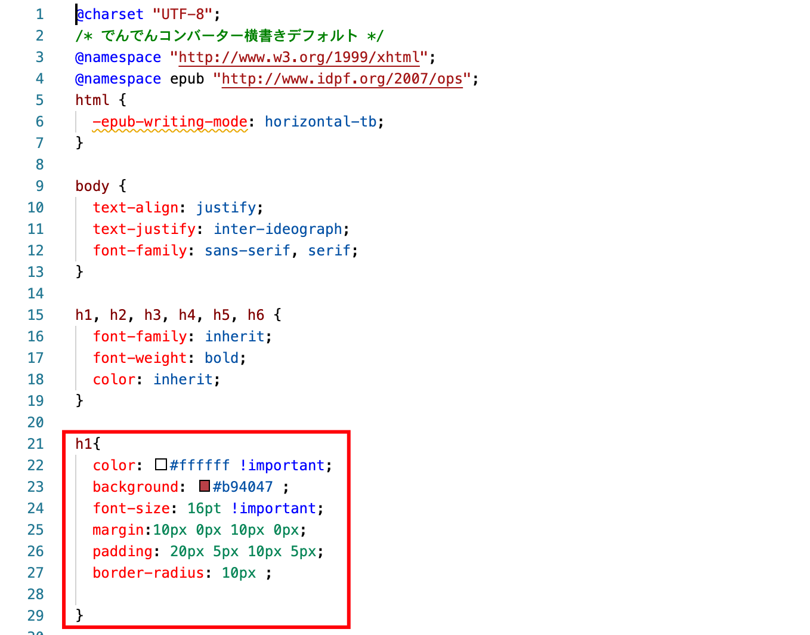Screen dimensions: 810x635
Task: Open the http://www.w3.org/1999/xhtml link
Action: coord(299,57)
